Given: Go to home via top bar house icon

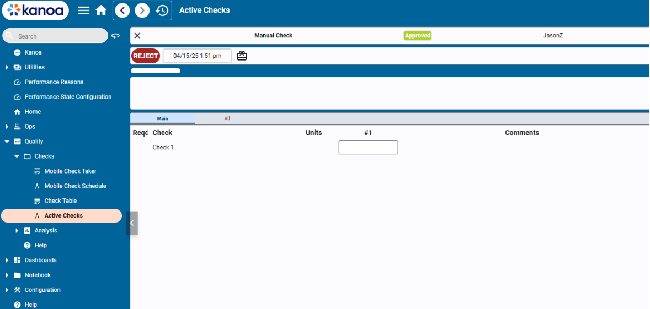Looking at the screenshot, I should coord(101,10).
